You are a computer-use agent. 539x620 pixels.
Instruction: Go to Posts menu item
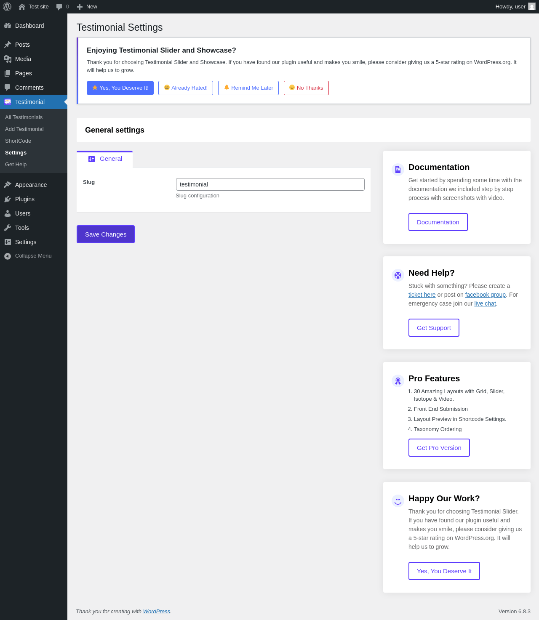pos(34,45)
